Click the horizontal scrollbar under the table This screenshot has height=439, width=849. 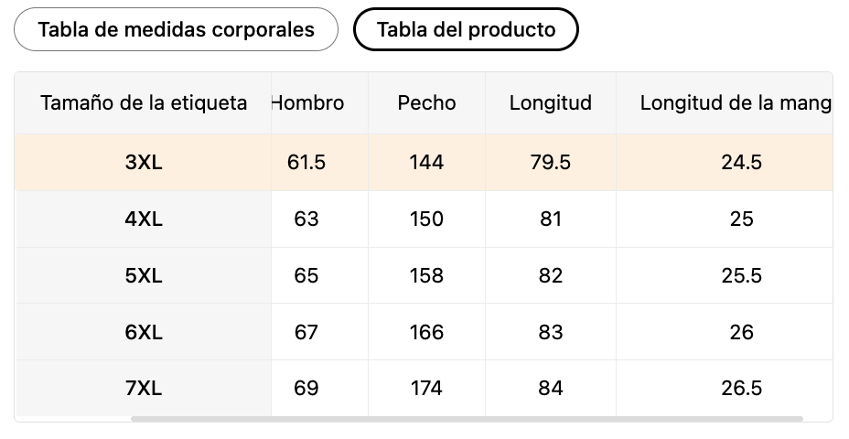click(x=467, y=419)
